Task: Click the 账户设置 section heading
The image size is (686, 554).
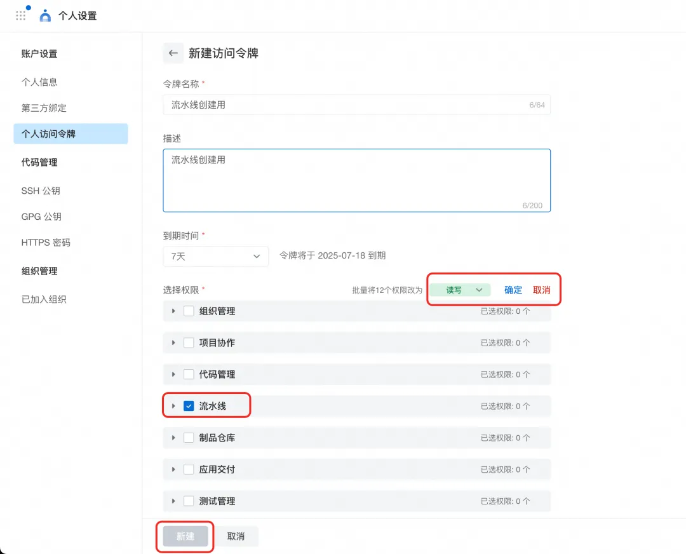Action: coord(39,54)
